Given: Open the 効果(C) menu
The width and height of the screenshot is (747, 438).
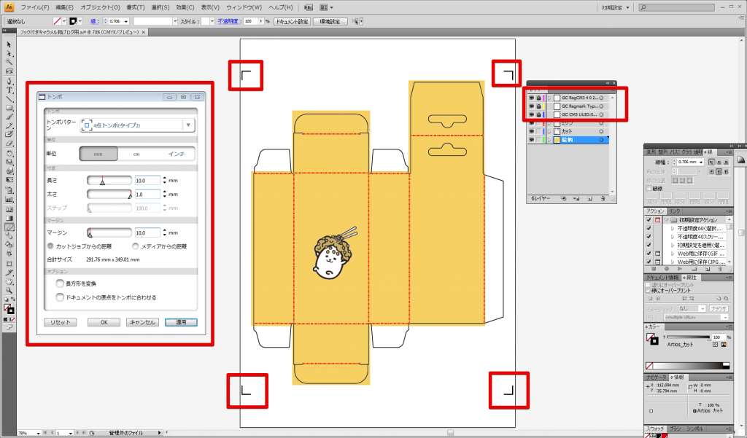Looking at the screenshot, I should click(185, 7).
